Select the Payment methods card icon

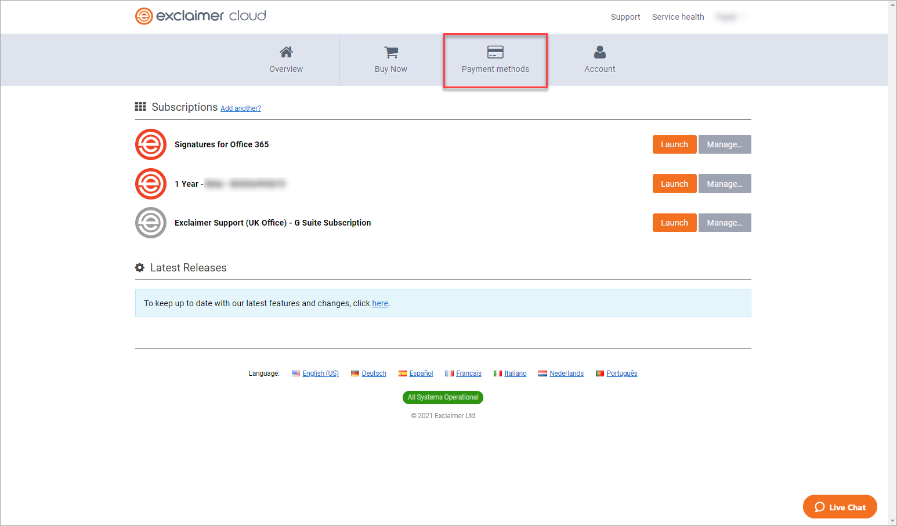495,52
